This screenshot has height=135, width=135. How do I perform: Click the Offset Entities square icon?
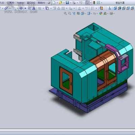click(x=47, y=8)
